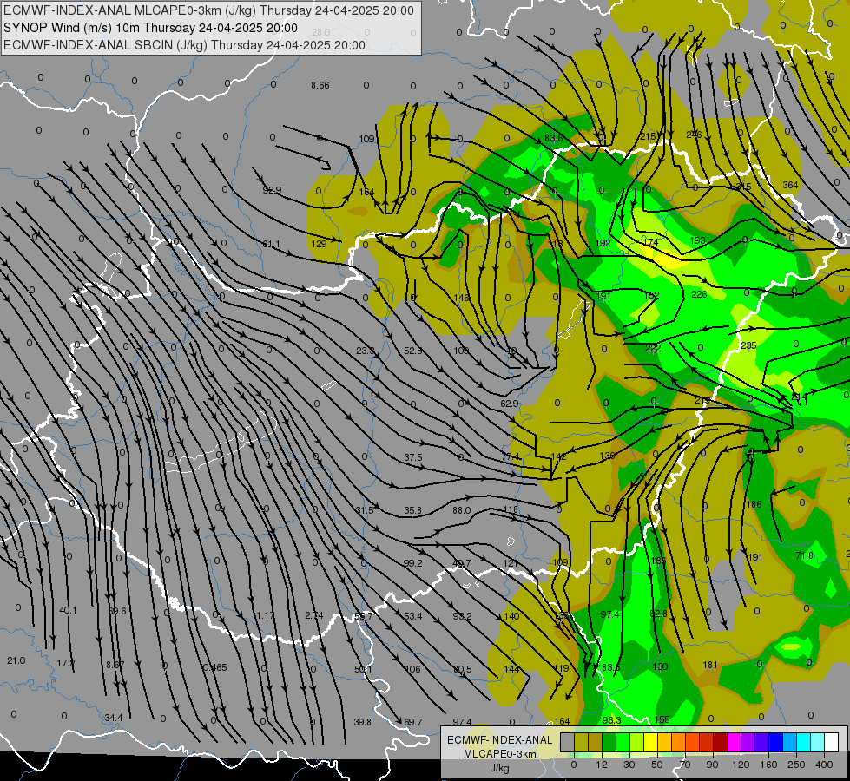Click the 364 value on the map

click(790, 185)
